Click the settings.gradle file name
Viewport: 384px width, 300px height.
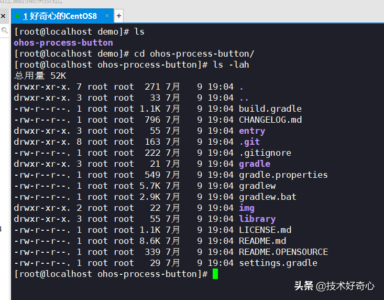278,263
